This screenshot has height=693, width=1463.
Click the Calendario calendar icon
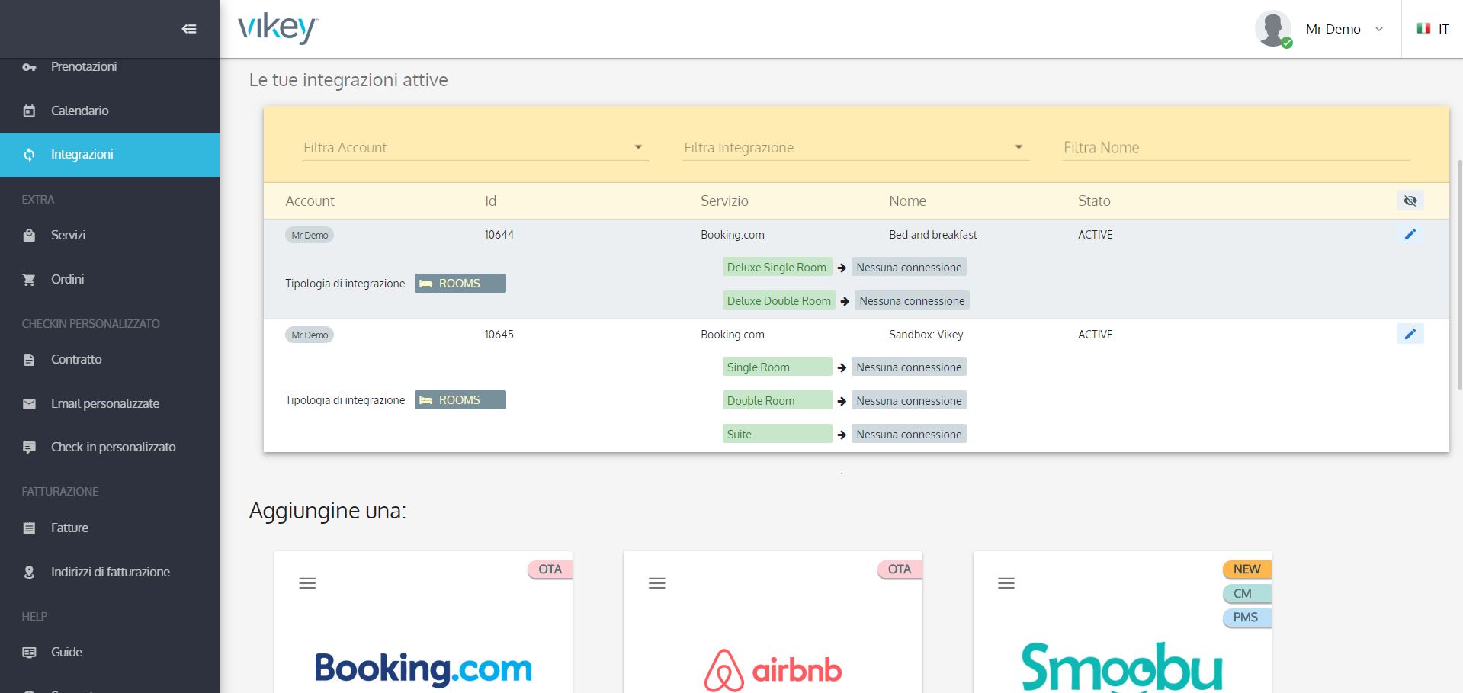pyautogui.click(x=29, y=111)
